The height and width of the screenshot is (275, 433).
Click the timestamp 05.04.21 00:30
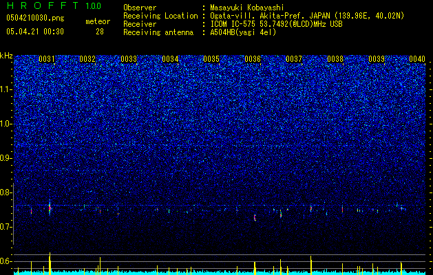[x=35, y=32]
